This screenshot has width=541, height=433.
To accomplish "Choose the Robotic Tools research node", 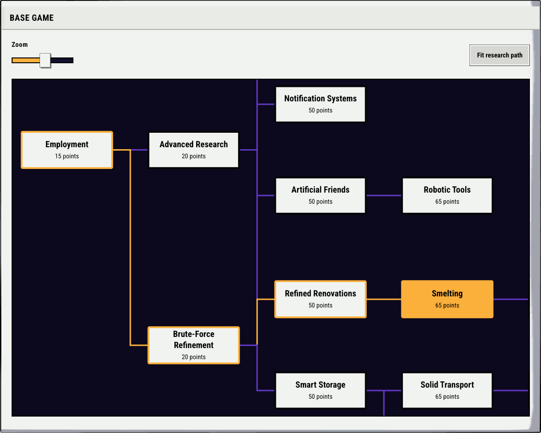I will pos(447,196).
